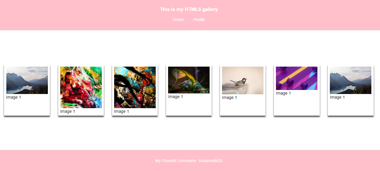Click empty space in the chameleon card
Screen dimensions: 380x171
tap(189, 107)
